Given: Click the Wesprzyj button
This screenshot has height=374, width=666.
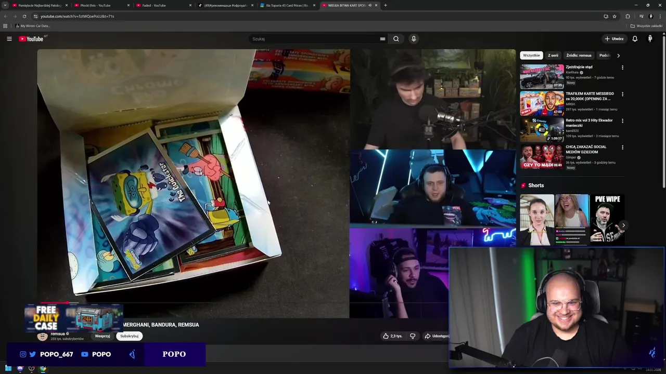Looking at the screenshot, I should click(103, 336).
